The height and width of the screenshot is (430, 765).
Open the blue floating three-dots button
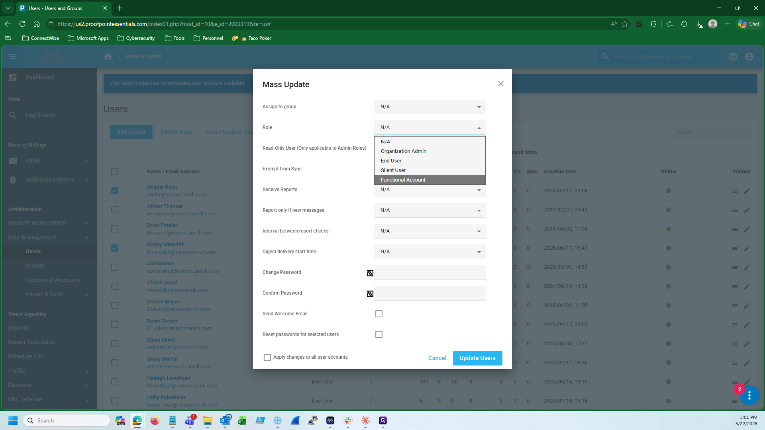(x=749, y=395)
